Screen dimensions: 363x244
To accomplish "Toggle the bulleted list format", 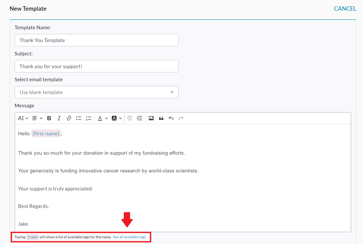I will point(79,118).
